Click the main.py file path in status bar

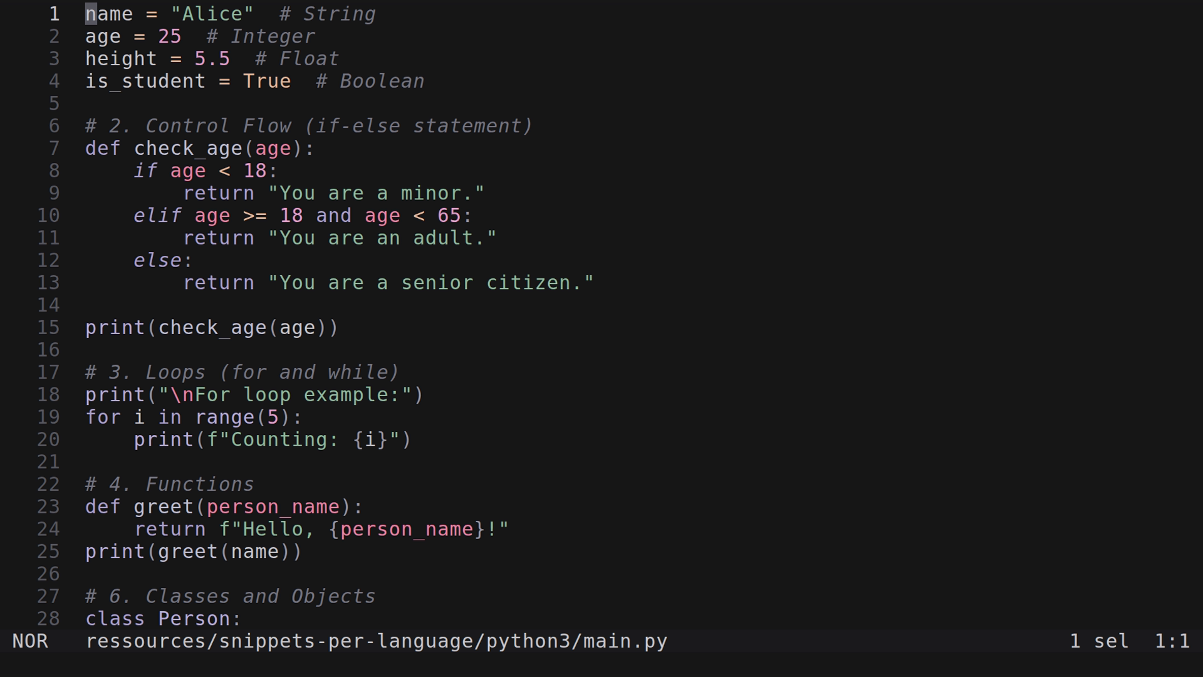click(x=376, y=641)
